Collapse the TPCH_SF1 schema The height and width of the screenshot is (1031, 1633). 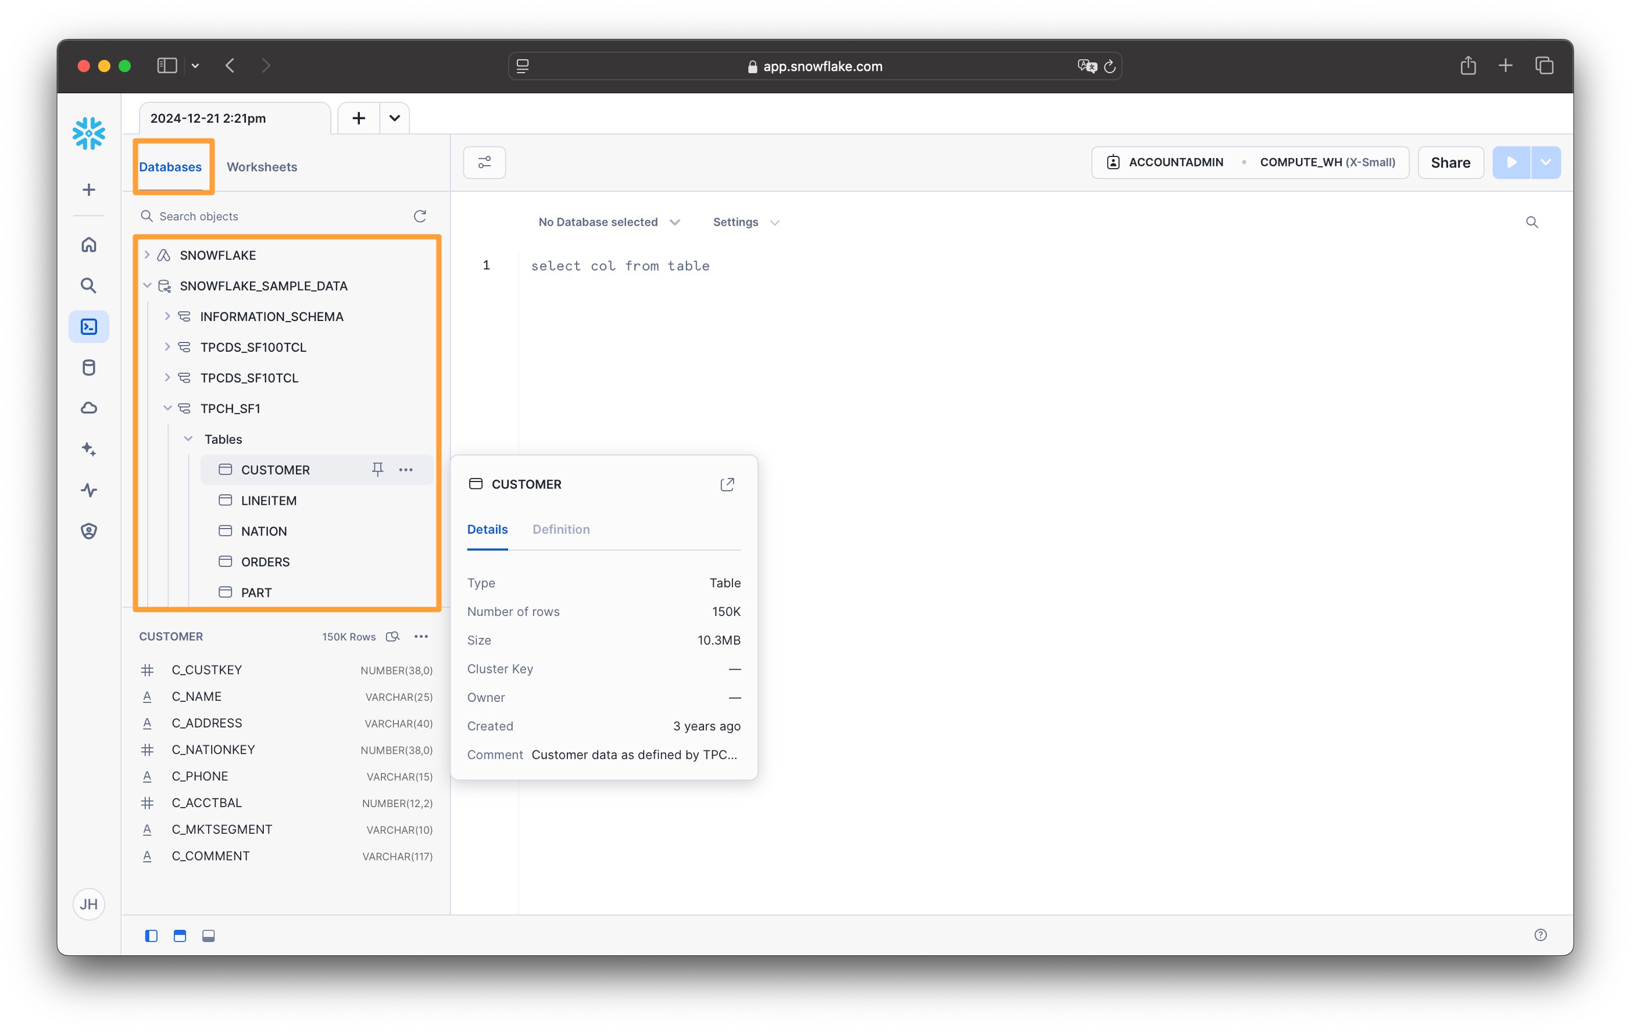tap(167, 408)
